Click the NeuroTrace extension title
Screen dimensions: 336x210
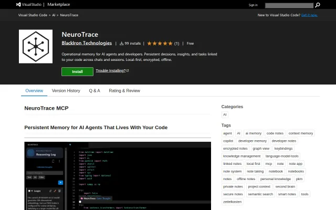tap(80, 35)
